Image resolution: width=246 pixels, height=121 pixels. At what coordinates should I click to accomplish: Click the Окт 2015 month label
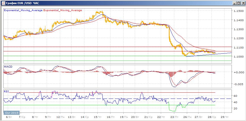(11, 113)
